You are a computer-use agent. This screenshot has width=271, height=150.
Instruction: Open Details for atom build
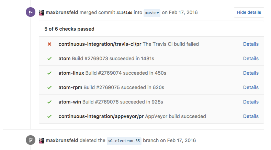(x=251, y=58)
